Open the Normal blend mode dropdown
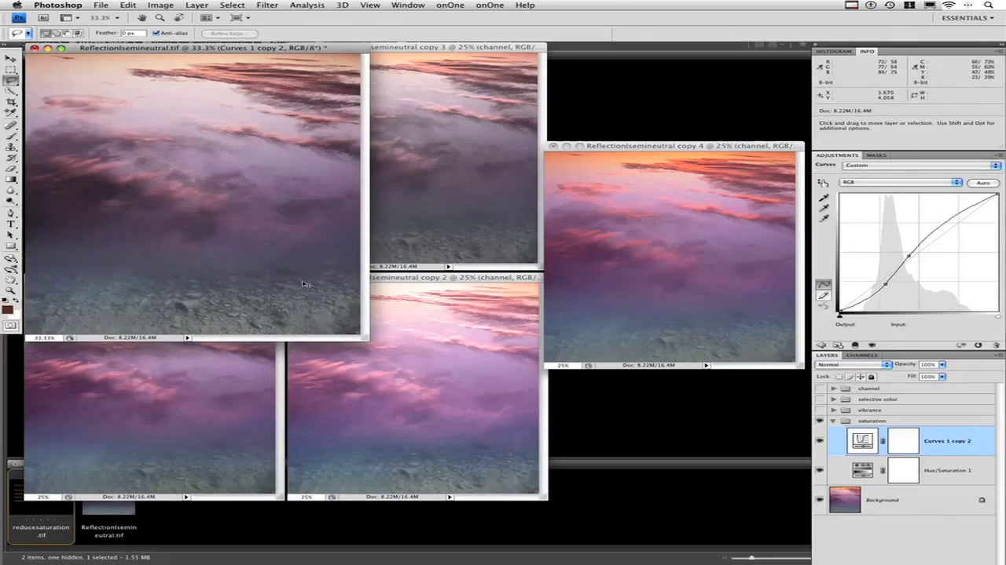This screenshot has width=1006, height=565. [x=854, y=364]
